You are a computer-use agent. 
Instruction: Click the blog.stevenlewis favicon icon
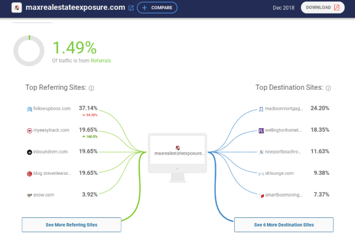pos(29,174)
